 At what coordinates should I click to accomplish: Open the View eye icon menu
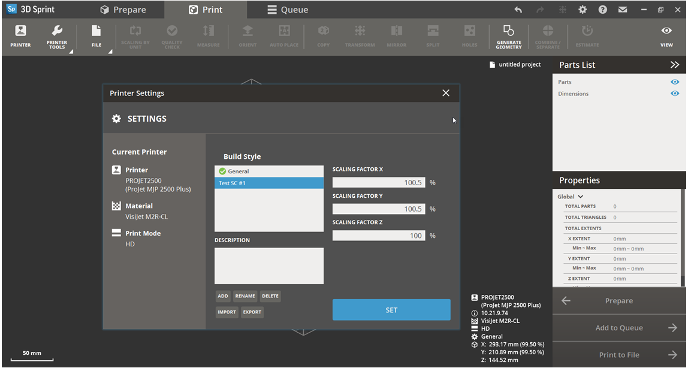click(x=666, y=35)
